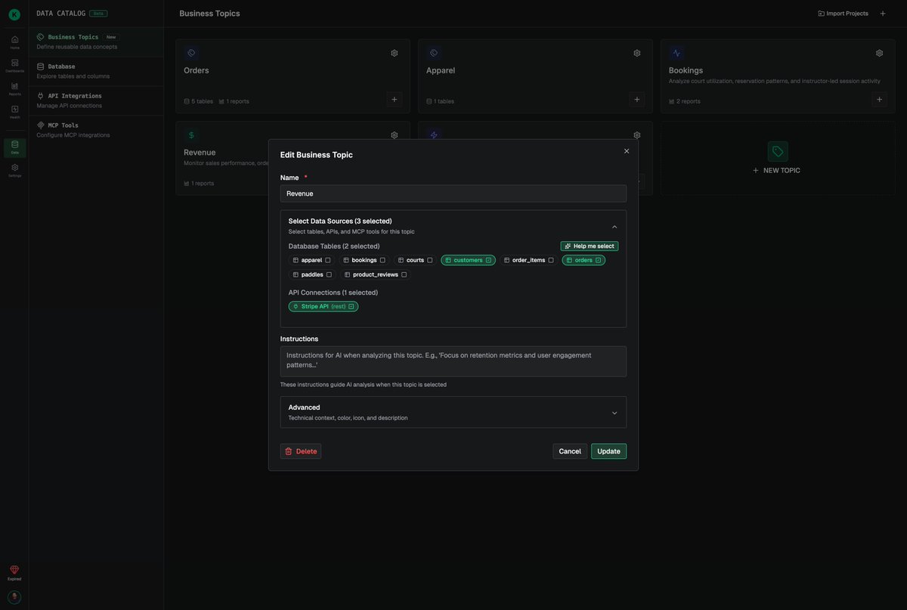
Task: Open Data in the left sidebar
Action: point(14,147)
